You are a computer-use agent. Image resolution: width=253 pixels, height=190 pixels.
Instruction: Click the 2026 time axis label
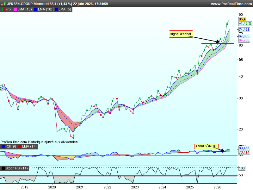218,187
